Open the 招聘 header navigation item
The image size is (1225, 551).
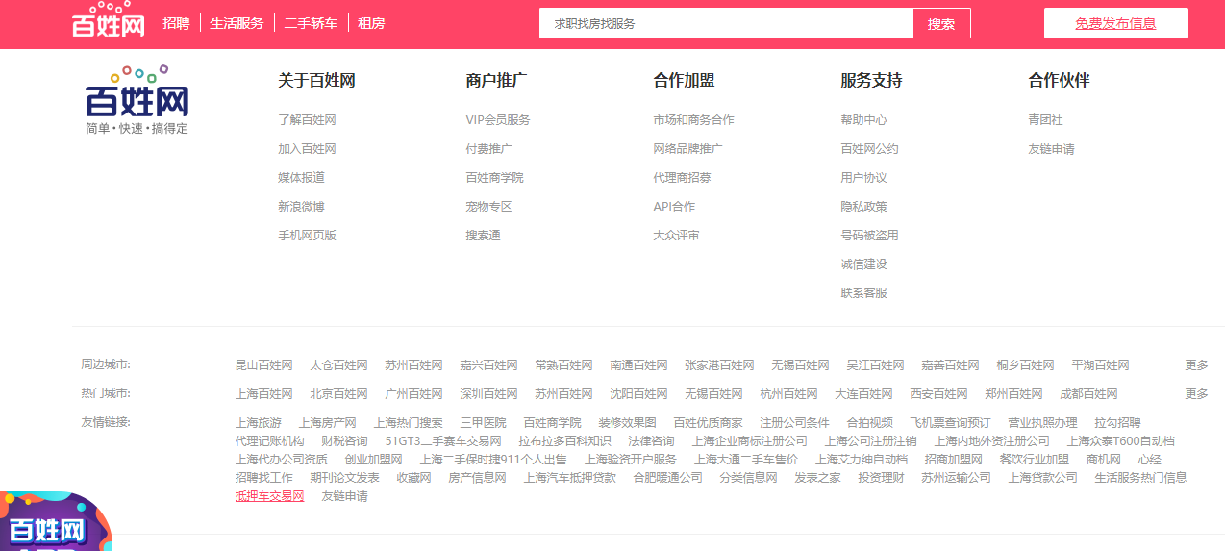click(176, 23)
